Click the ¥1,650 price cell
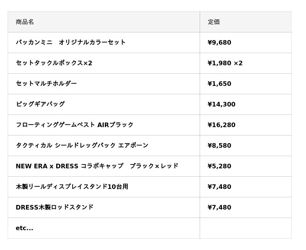The image size is (306, 250). point(219,84)
